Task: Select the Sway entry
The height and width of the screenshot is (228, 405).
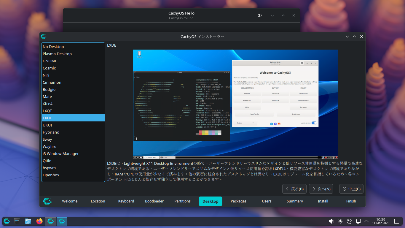Action: coord(73,139)
